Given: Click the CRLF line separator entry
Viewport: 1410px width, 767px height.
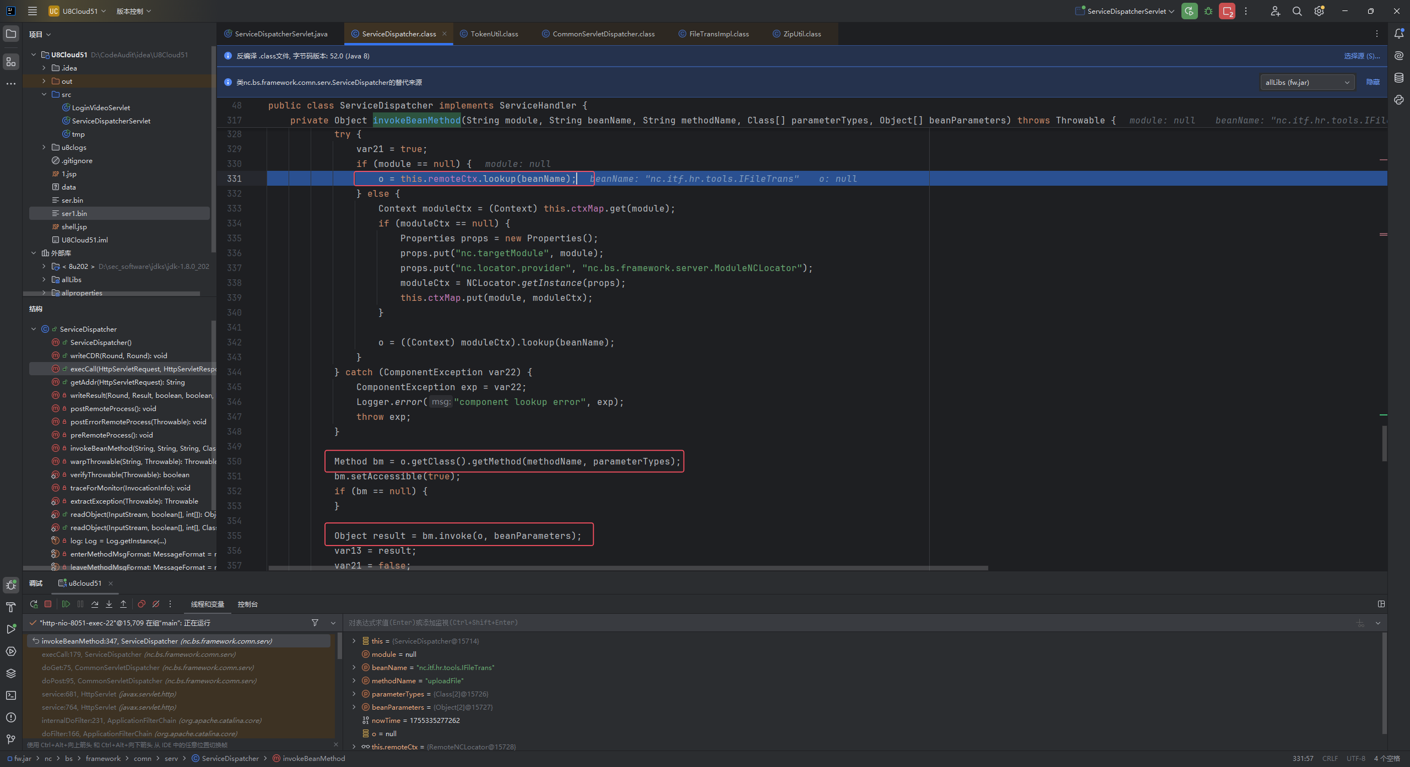Looking at the screenshot, I should tap(1330, 759).
